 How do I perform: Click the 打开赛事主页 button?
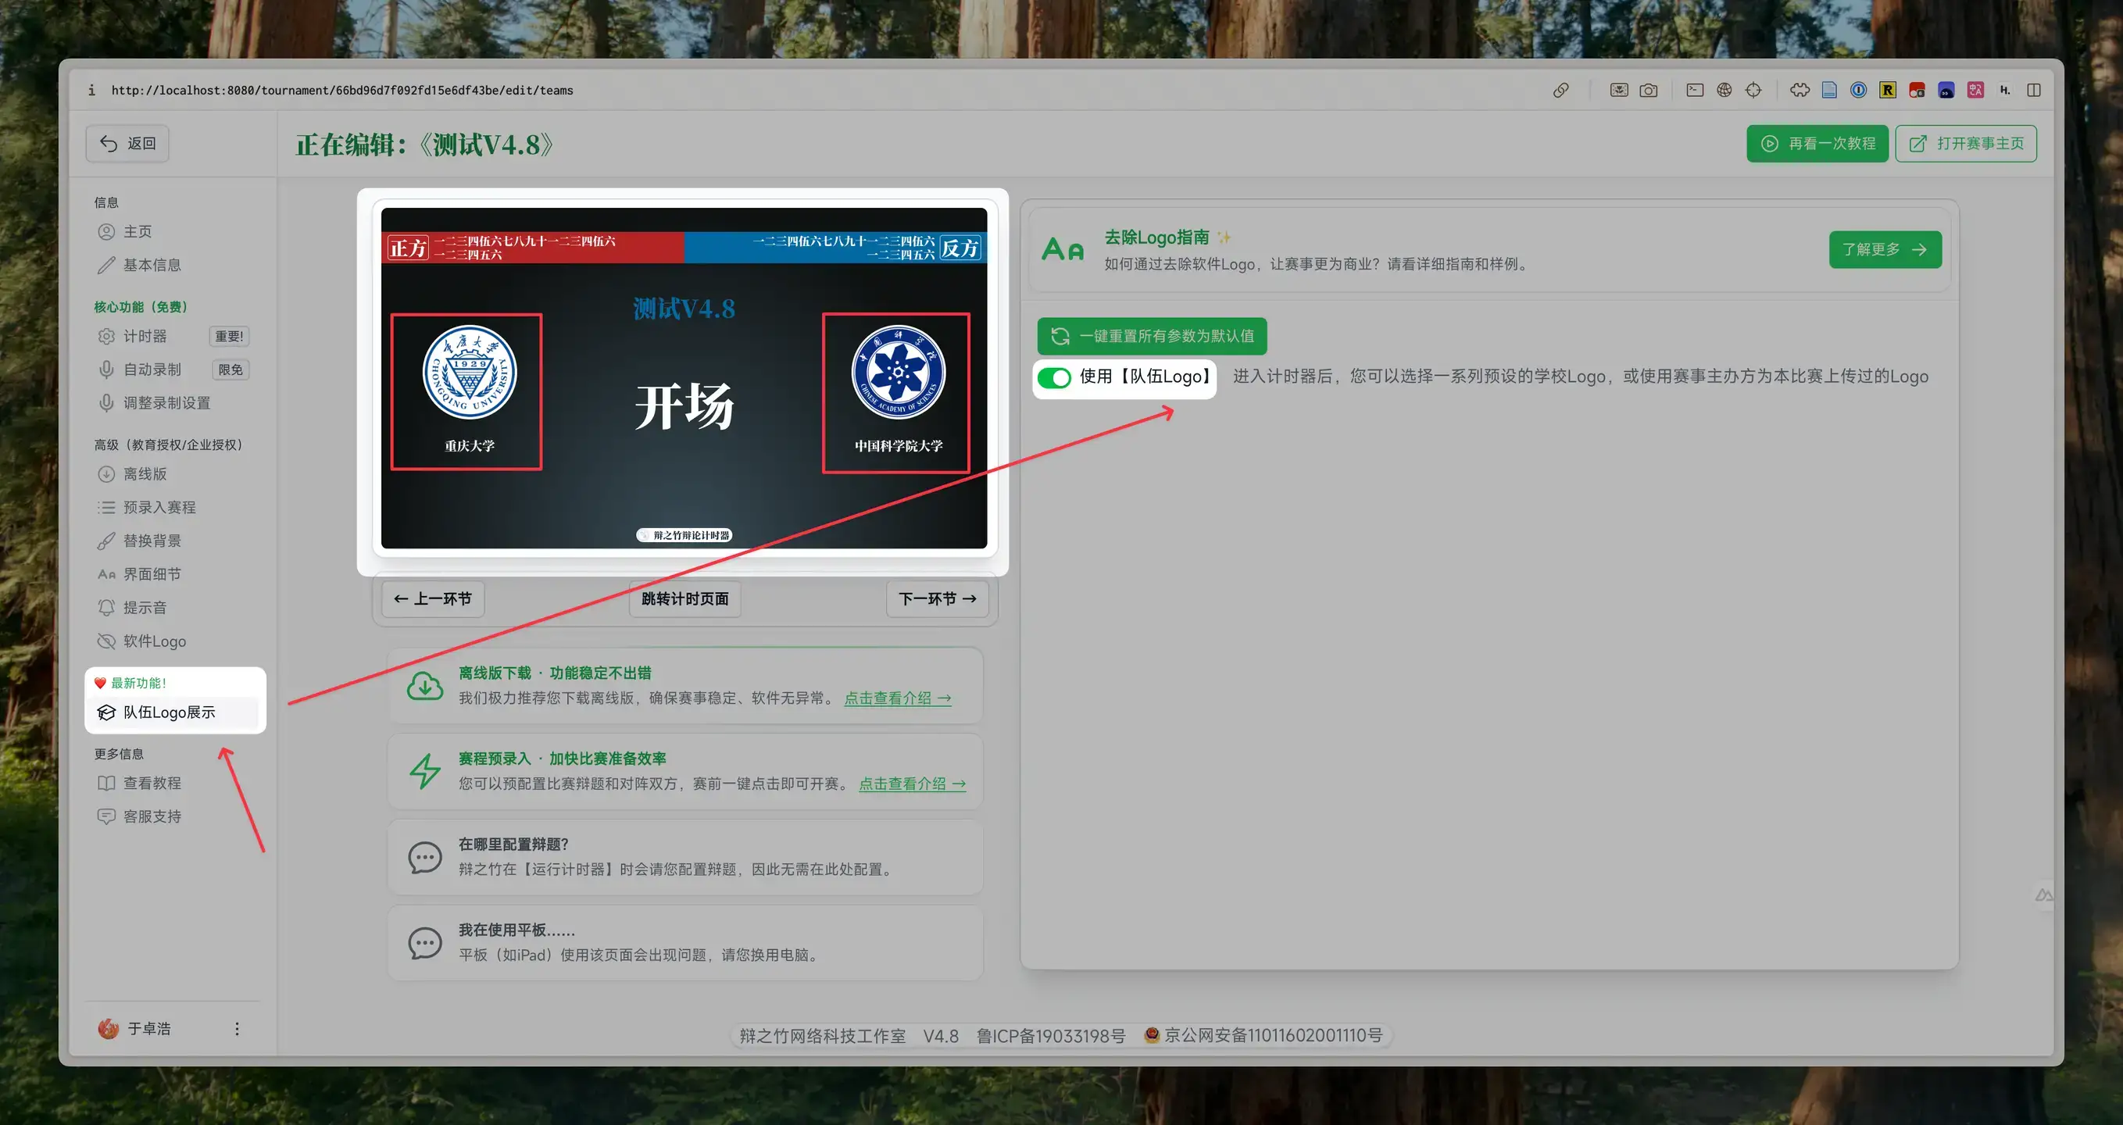tap(1966, 144)
